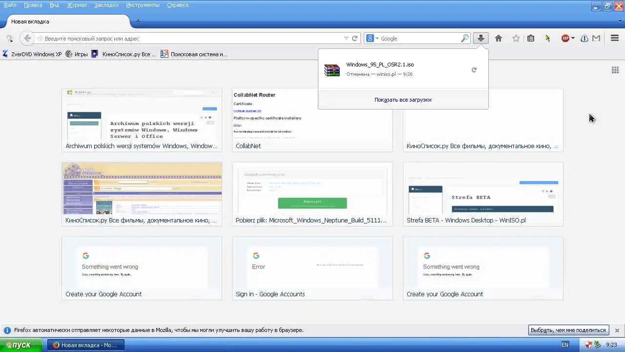Select the Windows_95_PL_OSR2.1.iso file name
625x352 pixels.
click(x=380, y=65)
